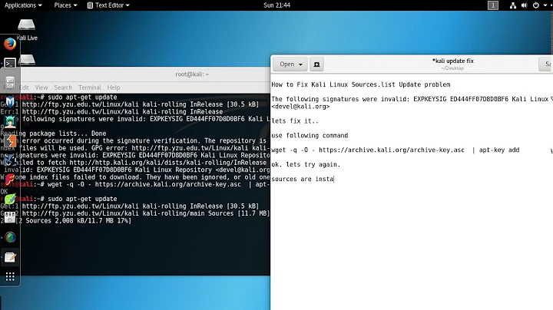Screen dimensions: 553x310
Task: Click new document icon in Text Editor
Action: click(x=316, y=64)
